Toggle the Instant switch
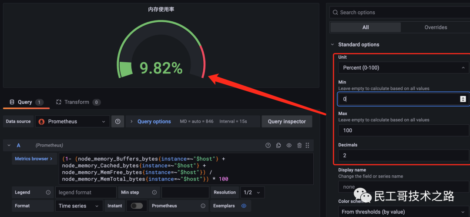The height and width of the screenshot is (217, 470). pyautogui.click(x=137, y=206)
